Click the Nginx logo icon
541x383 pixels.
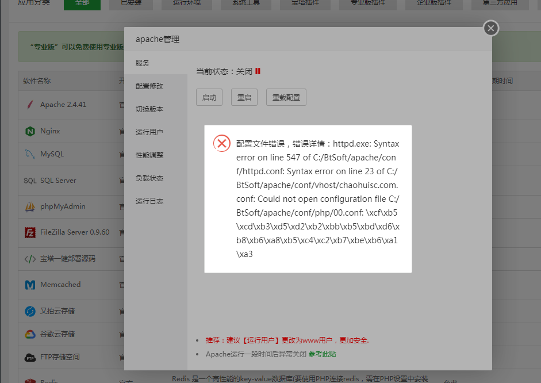(30, 131)
